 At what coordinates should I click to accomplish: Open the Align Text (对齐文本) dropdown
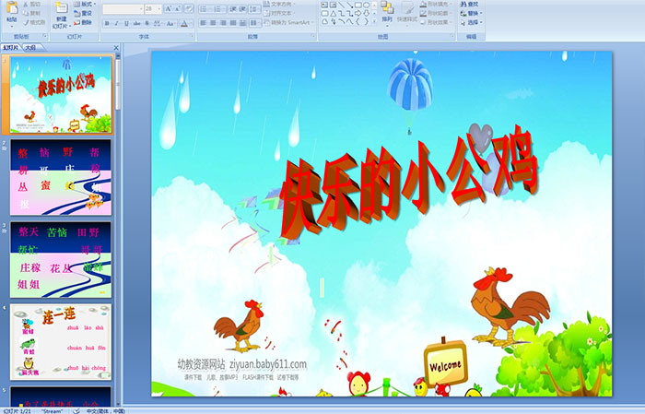point(279,13)
